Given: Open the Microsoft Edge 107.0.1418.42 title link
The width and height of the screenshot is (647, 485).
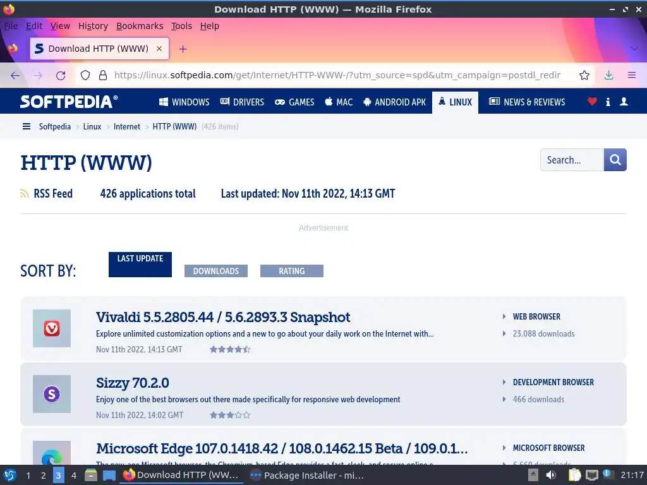Looking at the screenshot, I should pos(282,448).
